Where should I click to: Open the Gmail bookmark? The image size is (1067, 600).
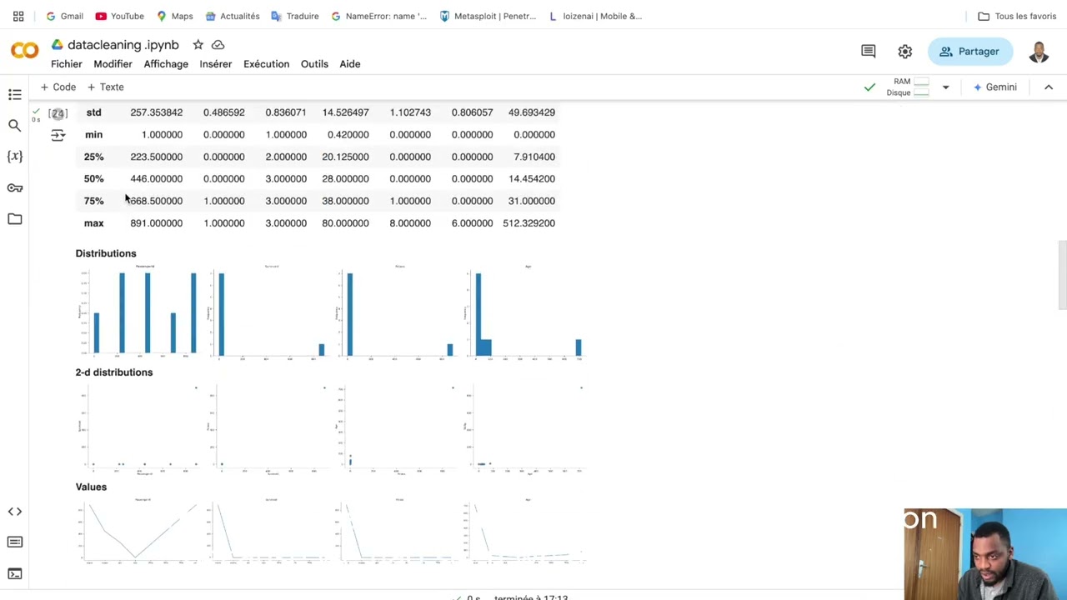coord(64,16)
